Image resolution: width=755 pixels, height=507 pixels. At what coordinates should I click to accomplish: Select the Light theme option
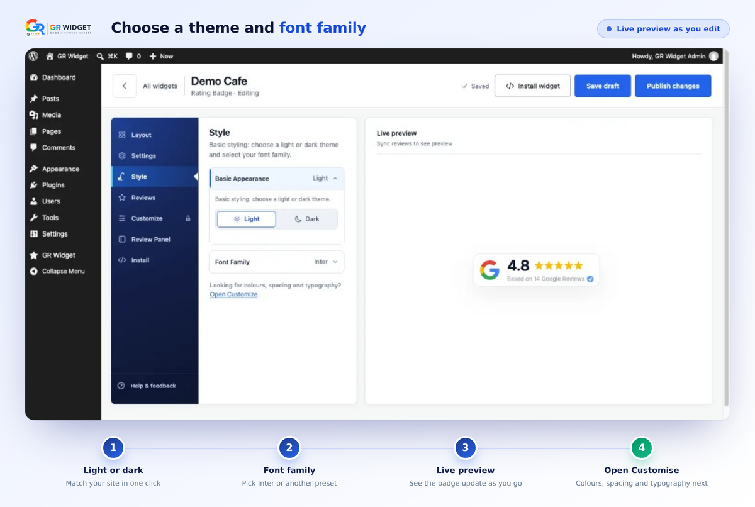[x=246, y=219]
